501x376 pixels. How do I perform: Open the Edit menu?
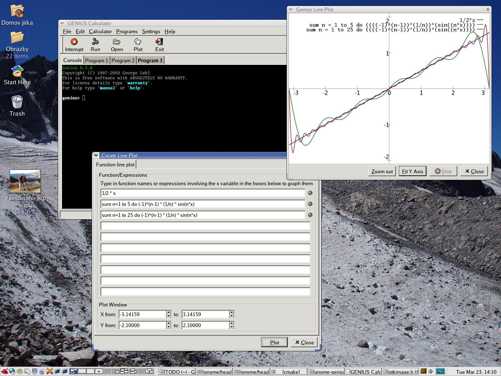[x=80, y=31]
